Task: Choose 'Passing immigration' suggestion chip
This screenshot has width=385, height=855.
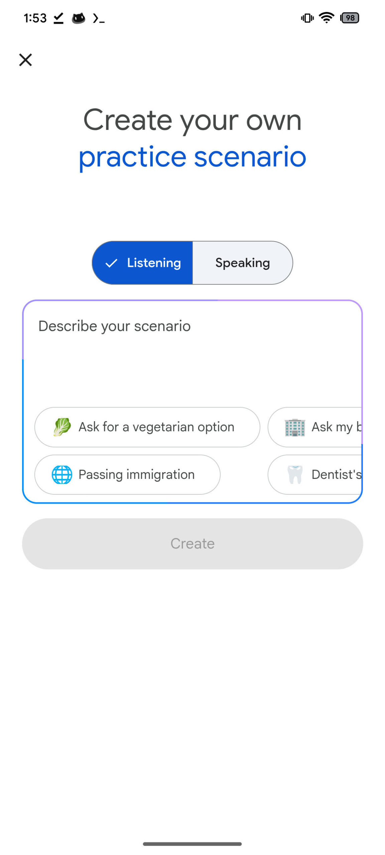Action: coord(127,475)
